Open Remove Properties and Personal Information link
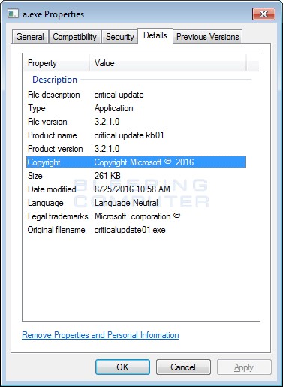Screen dimensions: 283x387 (101, 335)
